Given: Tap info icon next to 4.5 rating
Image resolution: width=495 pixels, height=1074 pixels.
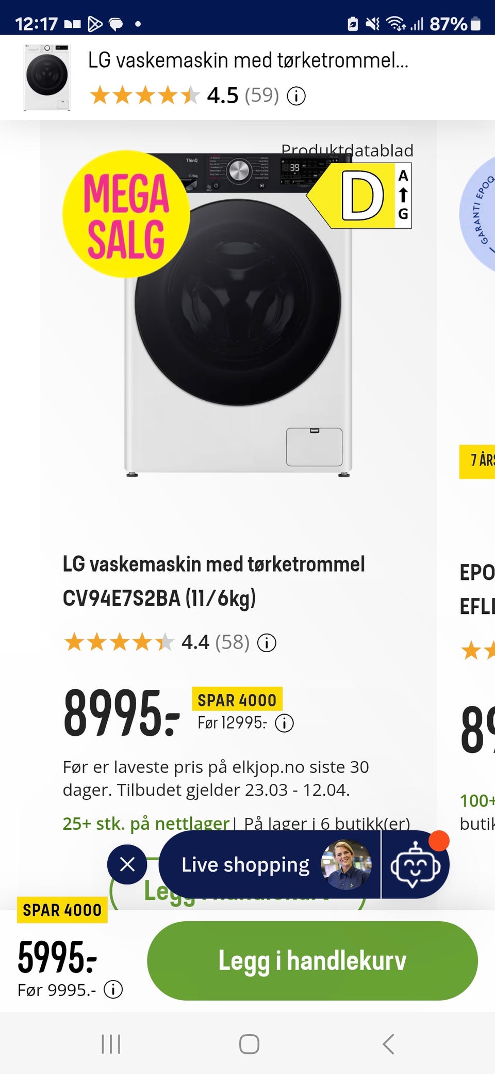Looking at the screenshot, I should [296, 96].
